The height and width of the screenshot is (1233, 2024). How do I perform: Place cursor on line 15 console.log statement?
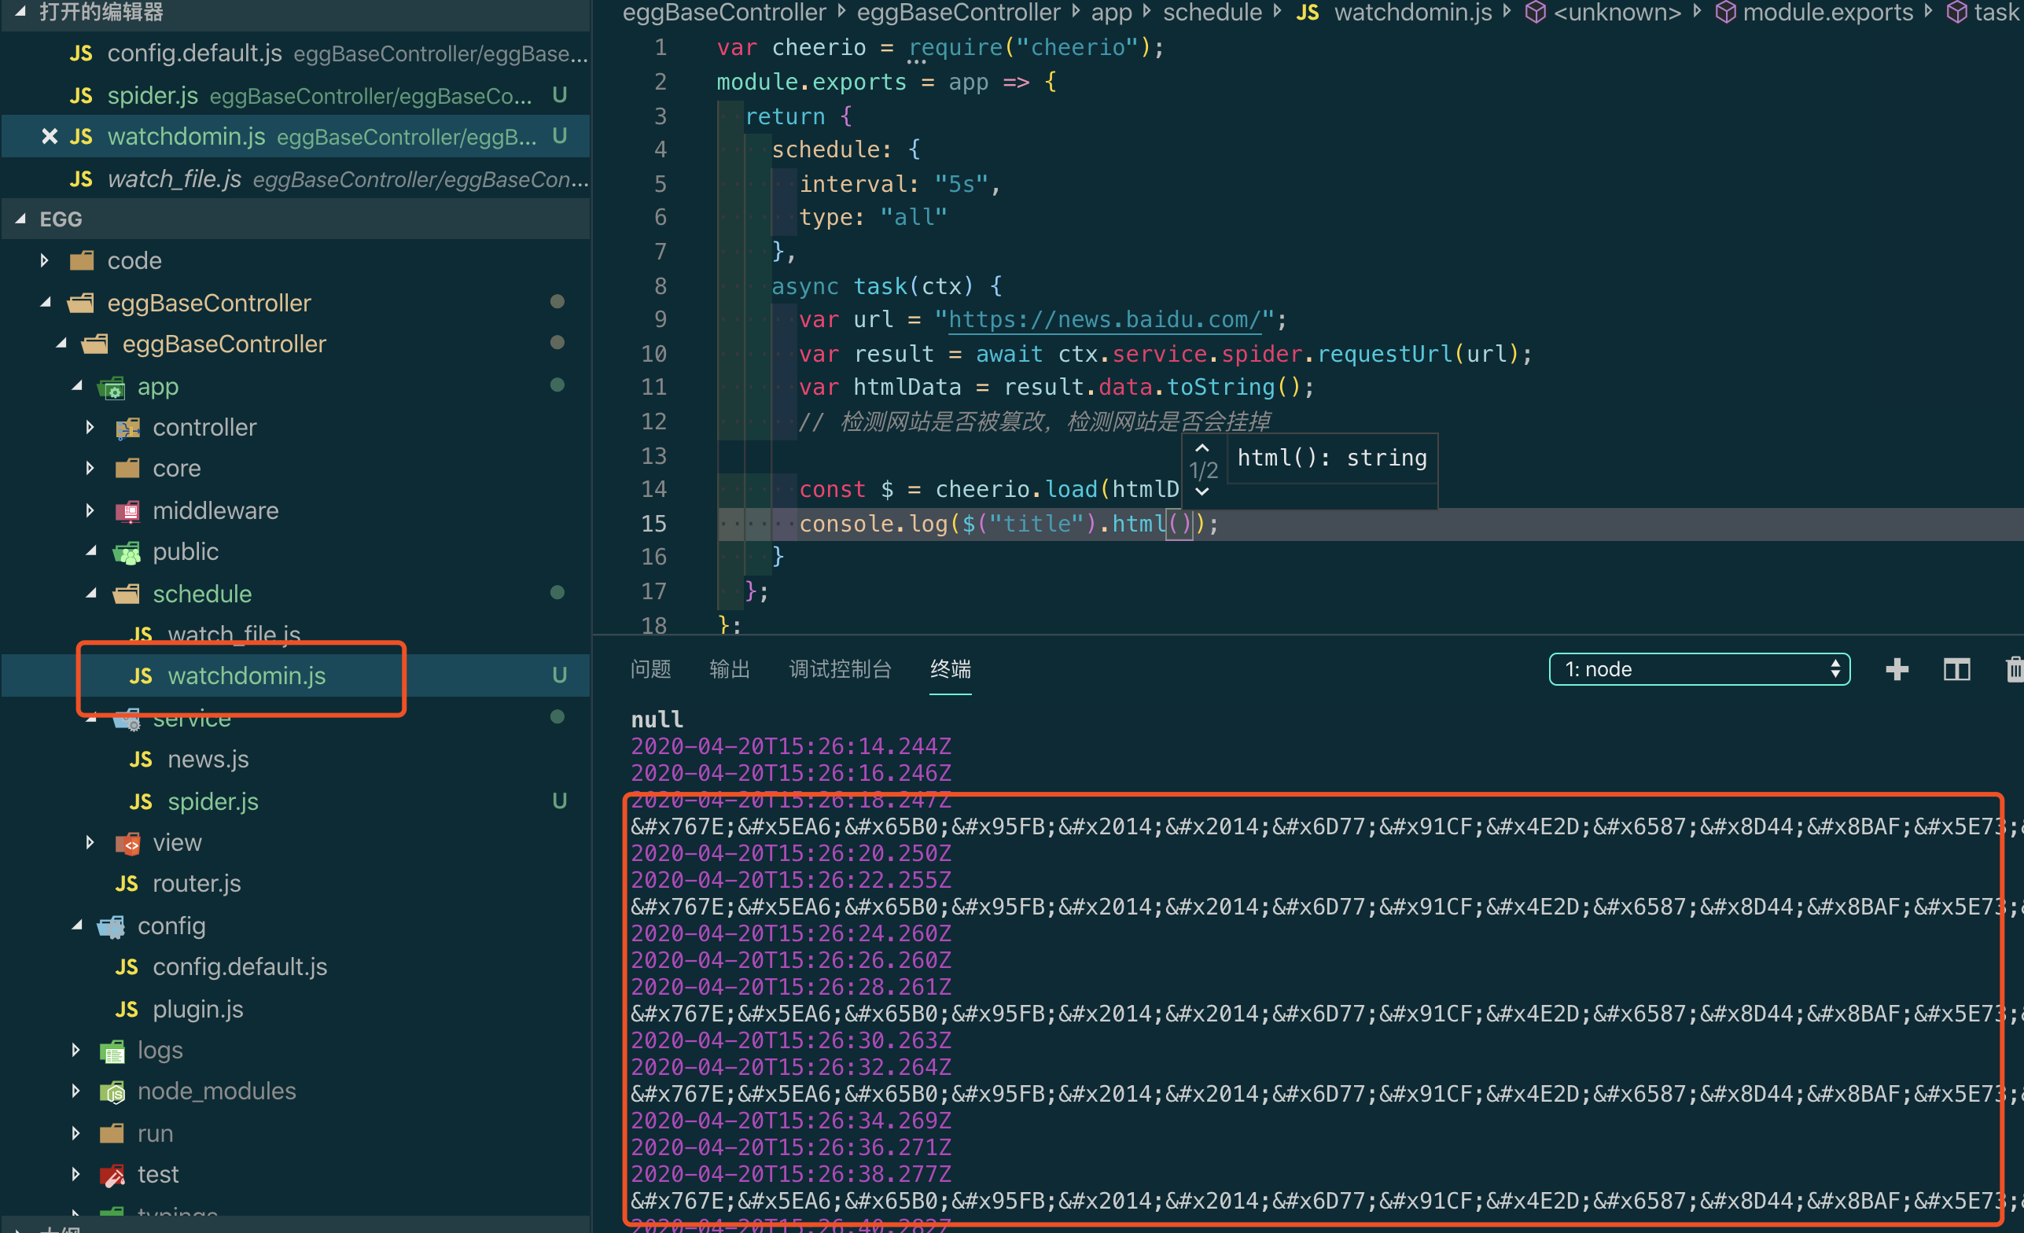[x=1009, y=523]
